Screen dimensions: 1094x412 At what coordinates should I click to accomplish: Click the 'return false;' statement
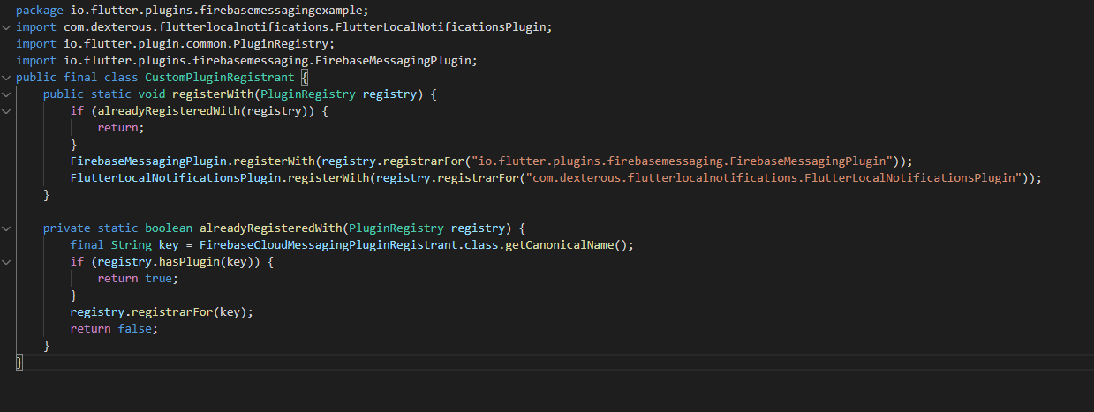[x=114, y=329]
